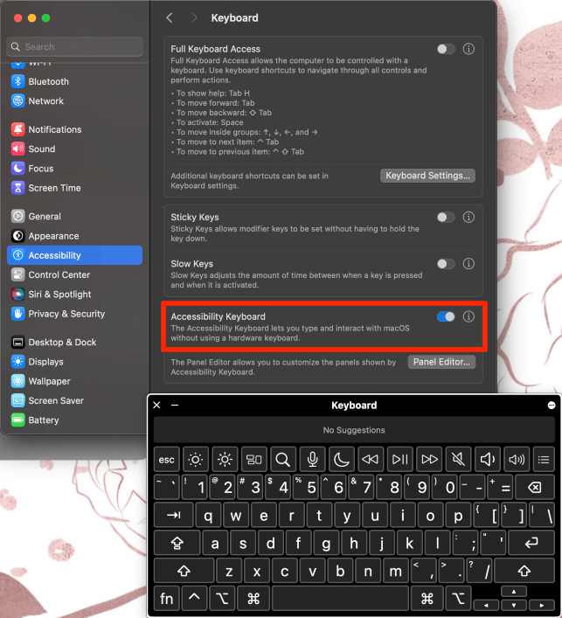
Task: Open Notifications settings in sidebar
Action: coord(75,129)
